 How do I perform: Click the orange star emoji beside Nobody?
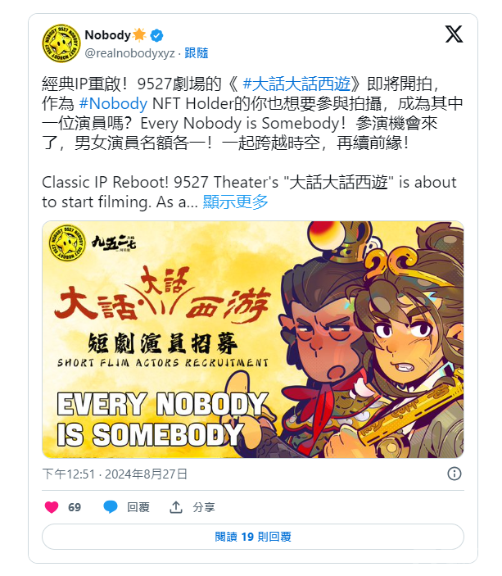(139, 35)
